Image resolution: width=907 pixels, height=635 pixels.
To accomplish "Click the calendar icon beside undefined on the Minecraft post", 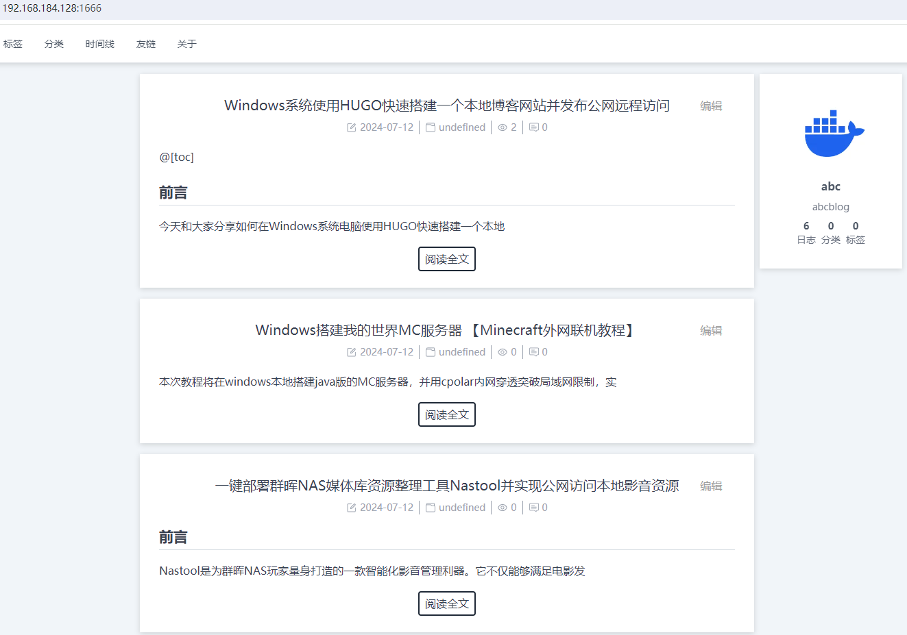I will point(431,351).
